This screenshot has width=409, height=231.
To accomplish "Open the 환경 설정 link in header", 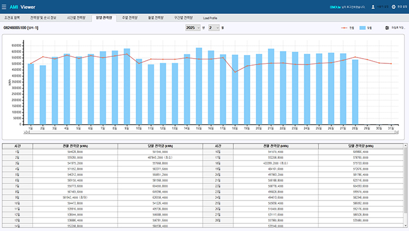I will click(402, 7).
